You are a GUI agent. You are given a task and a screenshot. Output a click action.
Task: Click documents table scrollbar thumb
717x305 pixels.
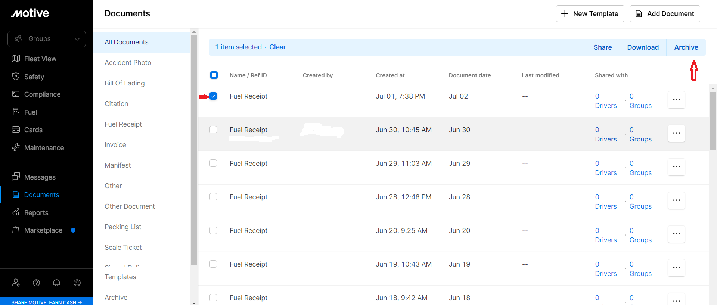[x=713, y=120]
